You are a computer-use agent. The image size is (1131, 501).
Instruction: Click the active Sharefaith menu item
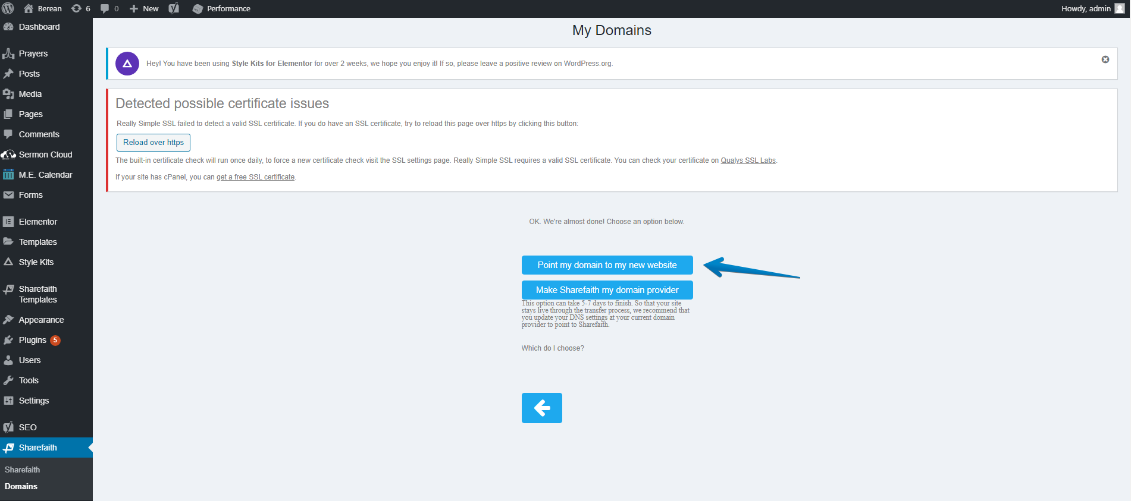pyautogui.click(x=46, y=448)
